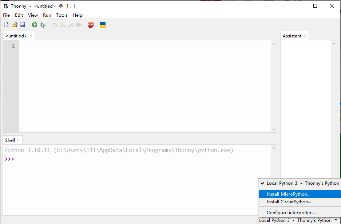This screenshot has height=224, width=341.
Task: Open the Help menu
Action: coord(78,15)
